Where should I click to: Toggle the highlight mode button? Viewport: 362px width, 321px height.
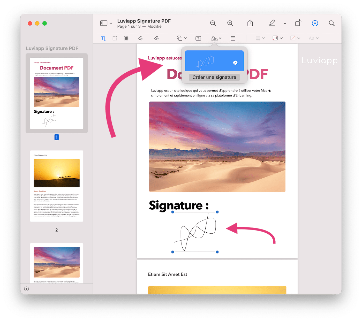pos(272,23)
